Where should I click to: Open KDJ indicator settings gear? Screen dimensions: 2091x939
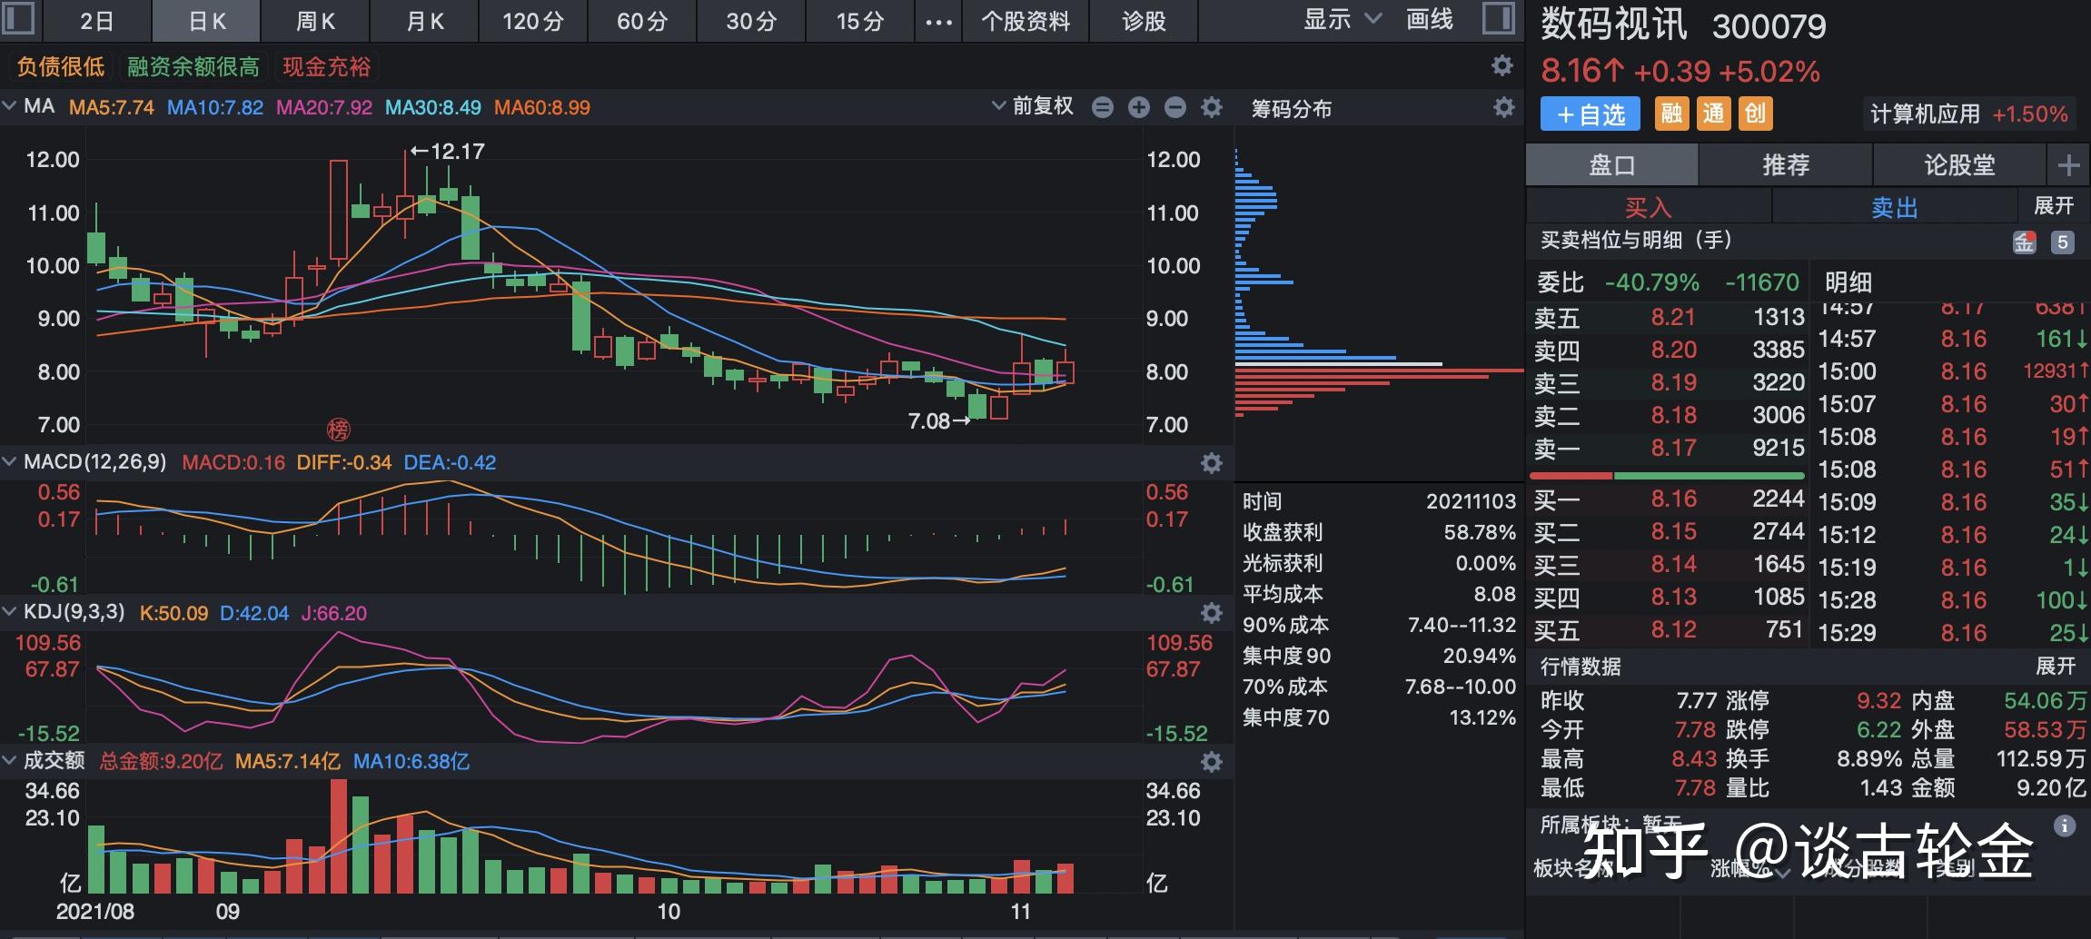pos(1212,613)
